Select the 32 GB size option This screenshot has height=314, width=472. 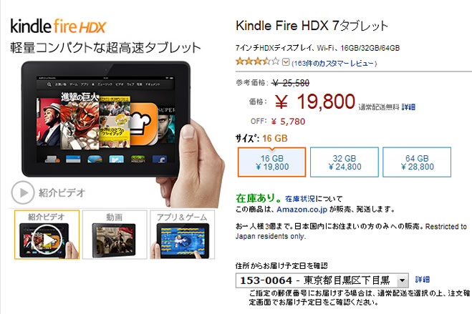tap(345, 162)
